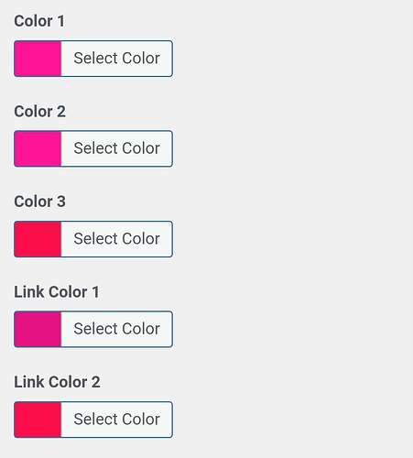This screenshot has height=458, width=413.
Task: Click the pink swatch under Color 1
Action: pyautogui.click(x=38, y=59)
